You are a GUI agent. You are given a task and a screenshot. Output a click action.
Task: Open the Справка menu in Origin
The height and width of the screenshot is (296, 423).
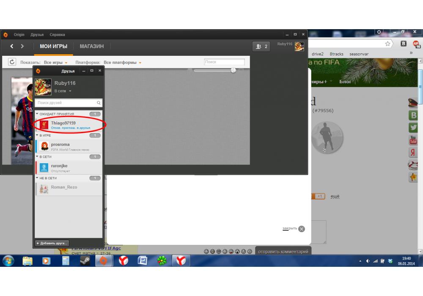57,35
